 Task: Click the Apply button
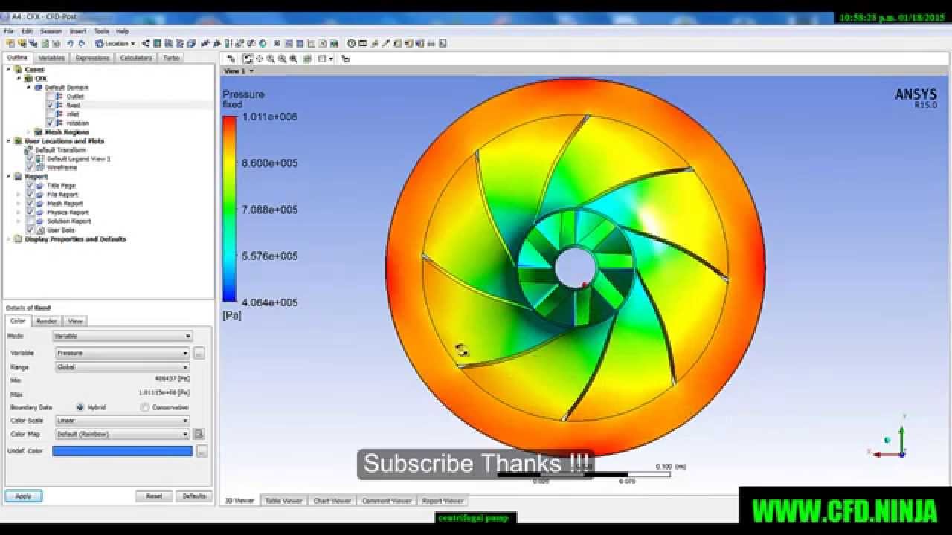pyautogui.click(x=24, y=496)
